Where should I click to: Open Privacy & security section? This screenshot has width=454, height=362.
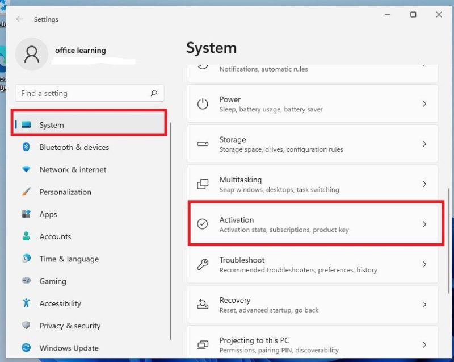click(x=69, y=326)
